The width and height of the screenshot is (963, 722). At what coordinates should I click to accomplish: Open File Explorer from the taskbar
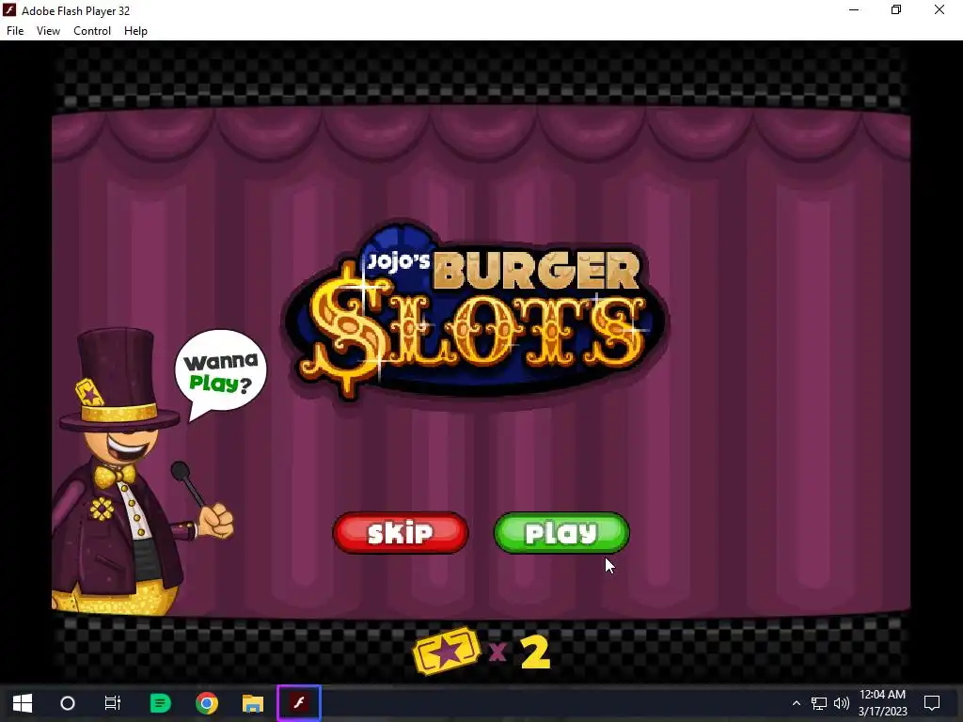point(253,703)
